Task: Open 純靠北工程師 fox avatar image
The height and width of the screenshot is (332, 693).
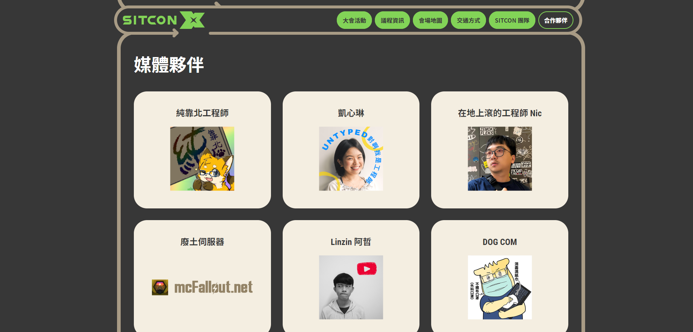Action: click(202, 159)
